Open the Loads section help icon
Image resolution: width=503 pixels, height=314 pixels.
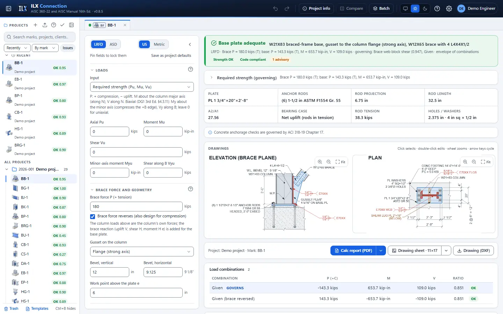(190, 69)
